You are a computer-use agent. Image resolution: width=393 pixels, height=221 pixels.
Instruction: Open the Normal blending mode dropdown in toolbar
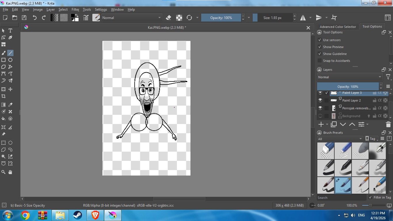coord(131,18)
